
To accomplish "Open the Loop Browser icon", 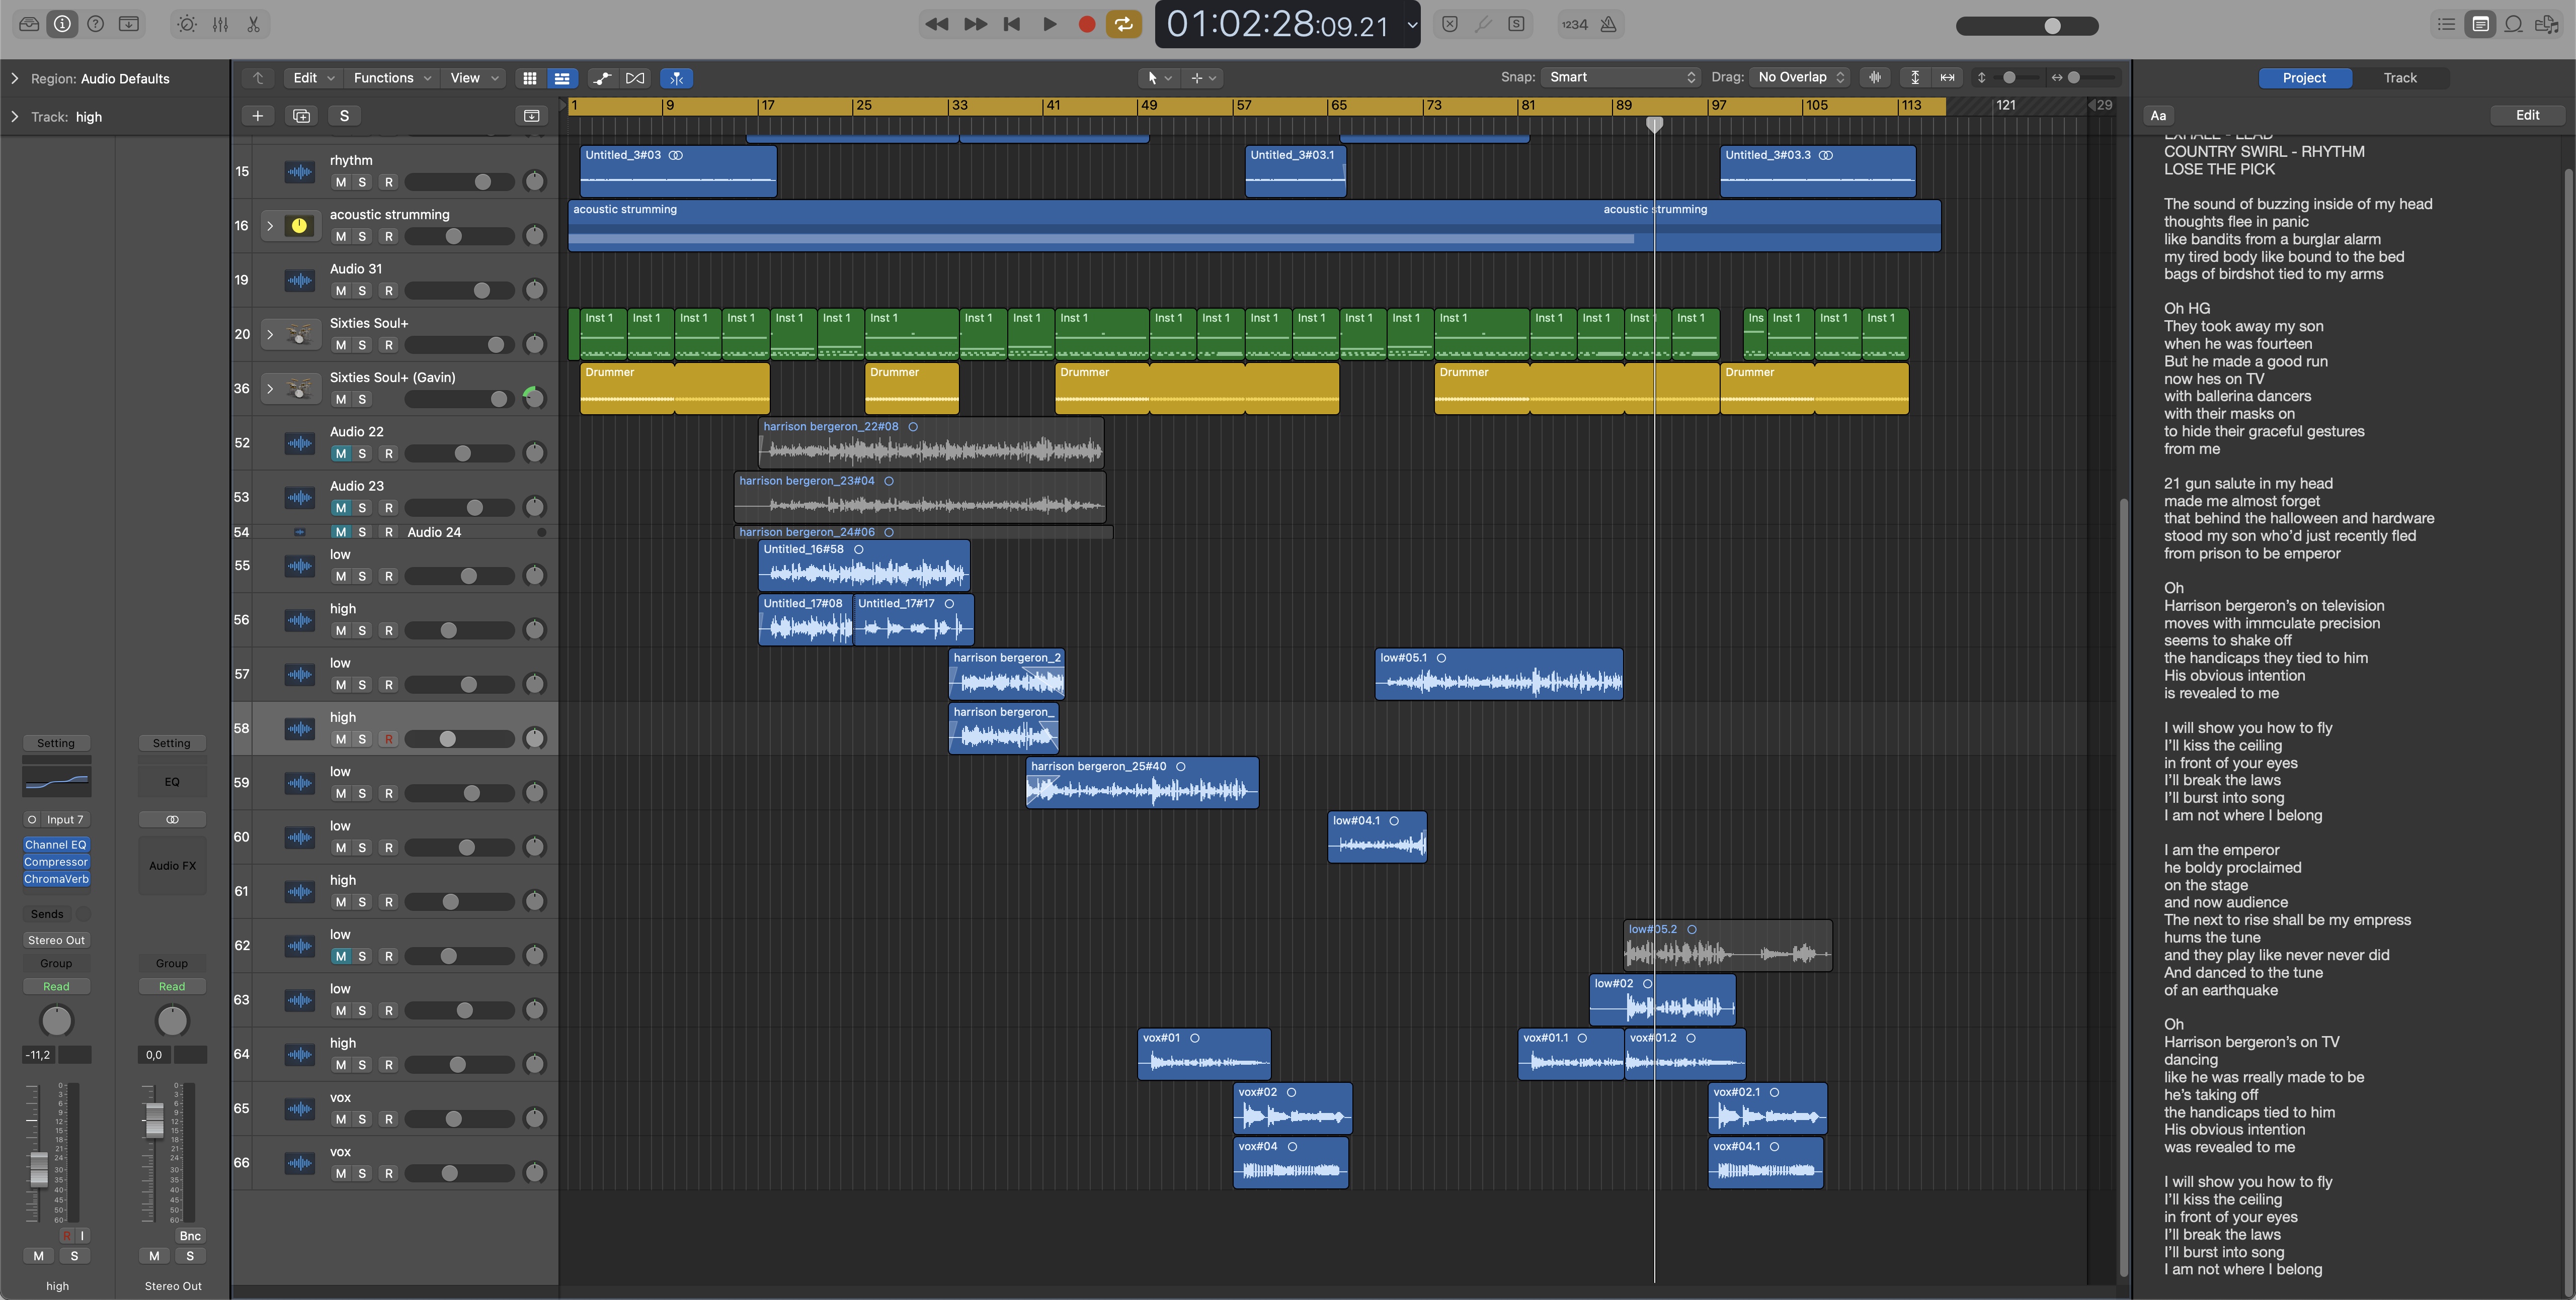I will point(2513,25).
